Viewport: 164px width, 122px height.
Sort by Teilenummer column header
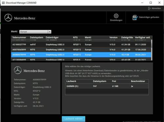click(x=19, y=38)
